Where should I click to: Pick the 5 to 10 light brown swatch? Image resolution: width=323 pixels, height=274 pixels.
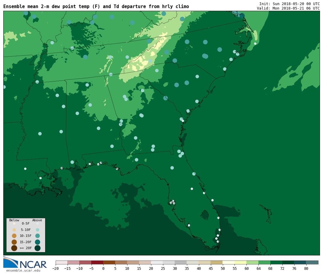(x=121, y=262)
